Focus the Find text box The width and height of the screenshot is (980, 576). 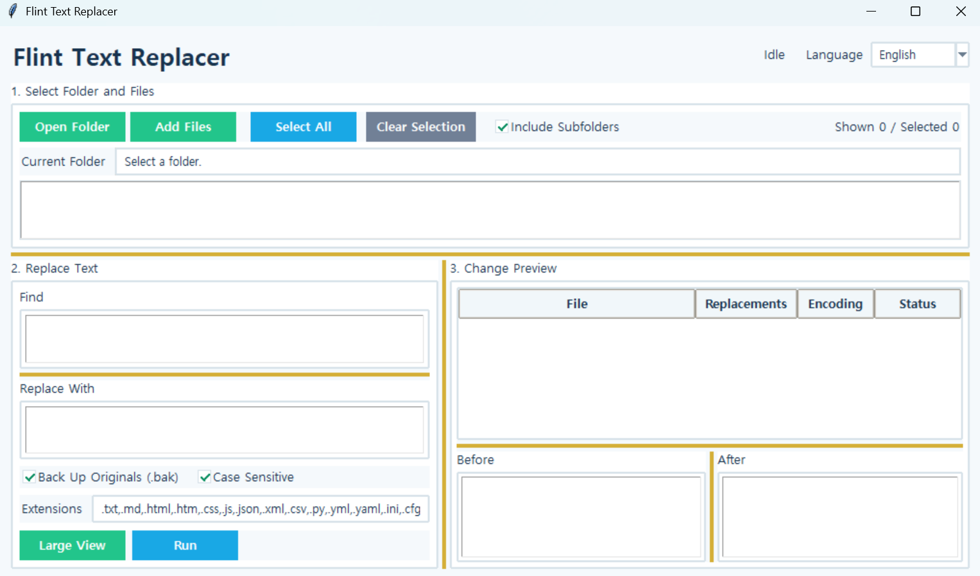tap(225, 339)
